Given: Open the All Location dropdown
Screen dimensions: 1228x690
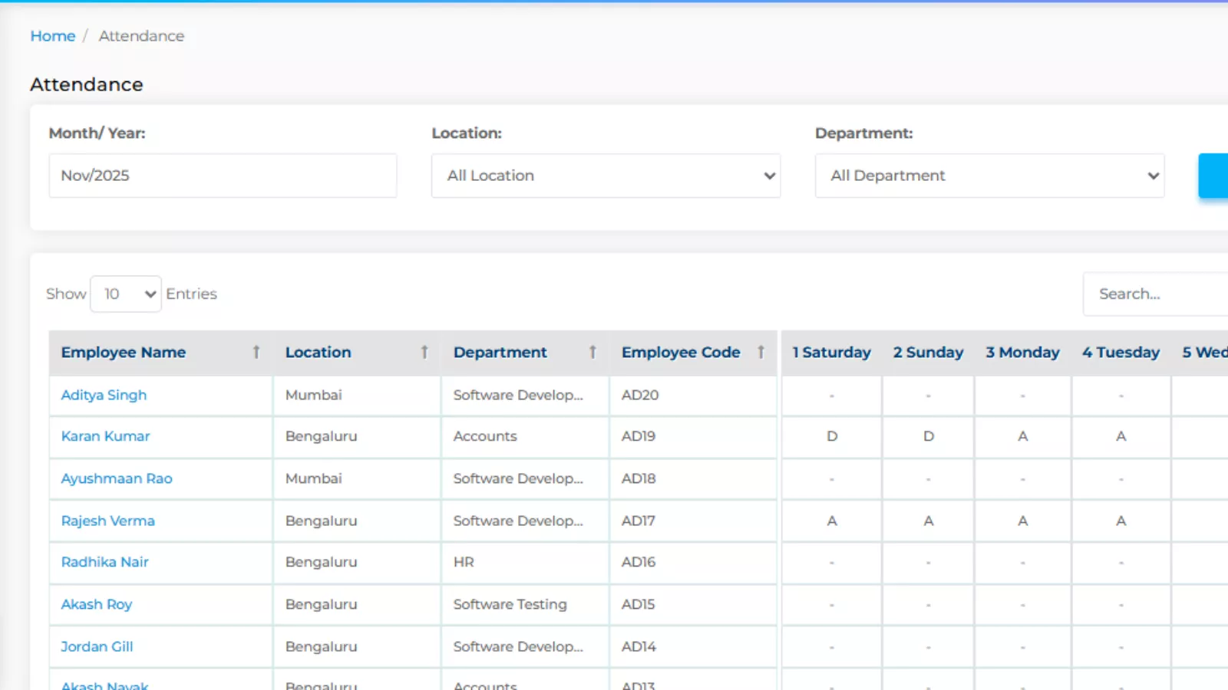Looking at the screenshot, I should coord(606,176).
